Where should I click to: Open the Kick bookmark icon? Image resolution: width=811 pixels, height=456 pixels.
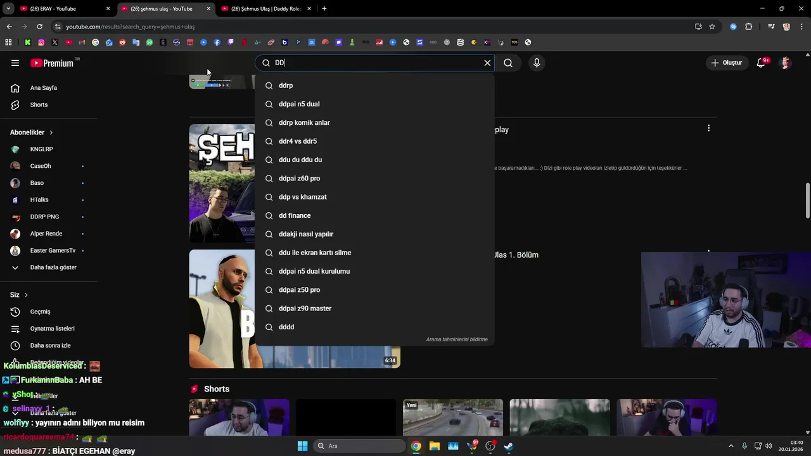[28, 42]
